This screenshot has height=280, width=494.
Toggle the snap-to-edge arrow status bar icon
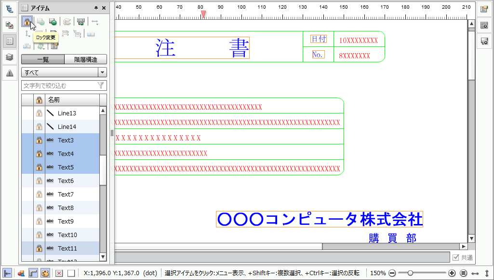pos(7,273)
